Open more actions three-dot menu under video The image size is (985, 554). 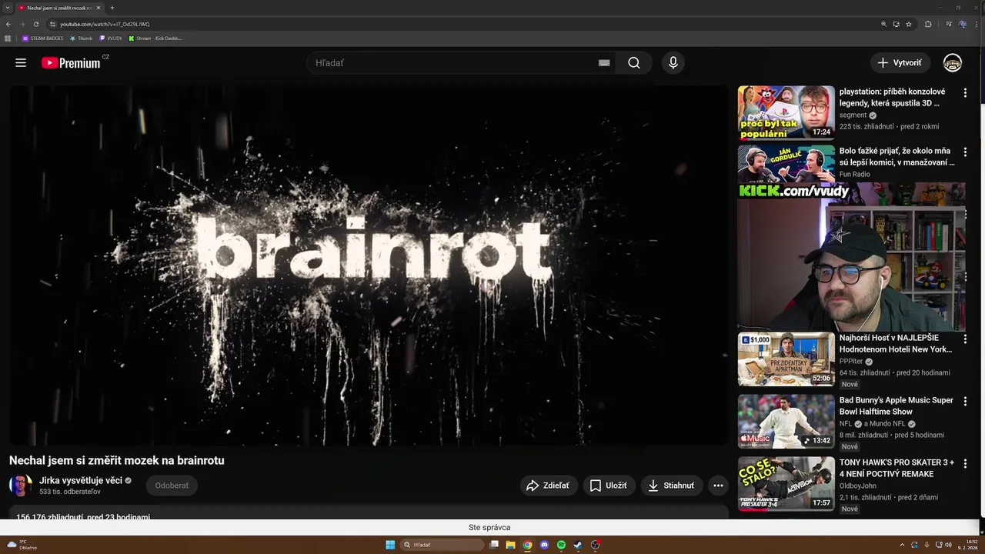point(718,486)
